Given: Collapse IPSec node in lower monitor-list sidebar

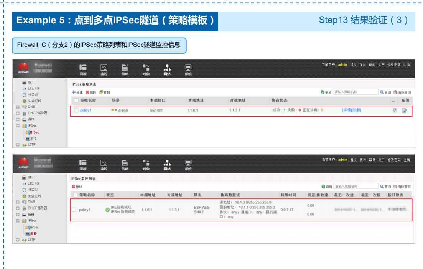Looking at the screenshot, I should [x=18, y=221].
